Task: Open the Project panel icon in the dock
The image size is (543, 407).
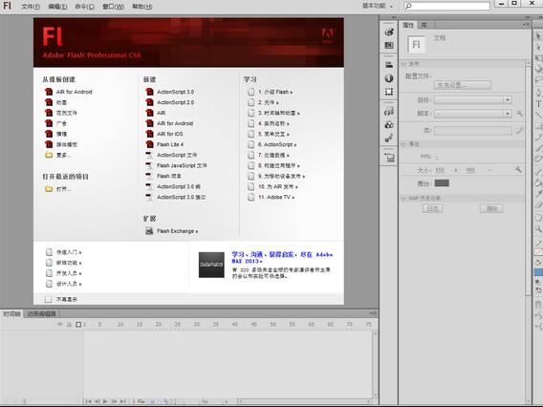Action: (x=389, y=158)
